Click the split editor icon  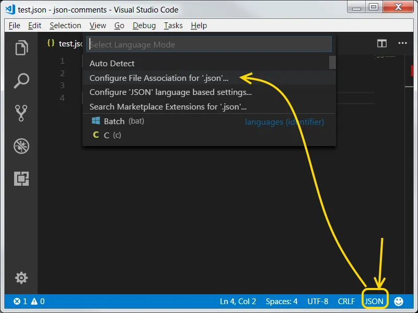(x=382, y=43)
